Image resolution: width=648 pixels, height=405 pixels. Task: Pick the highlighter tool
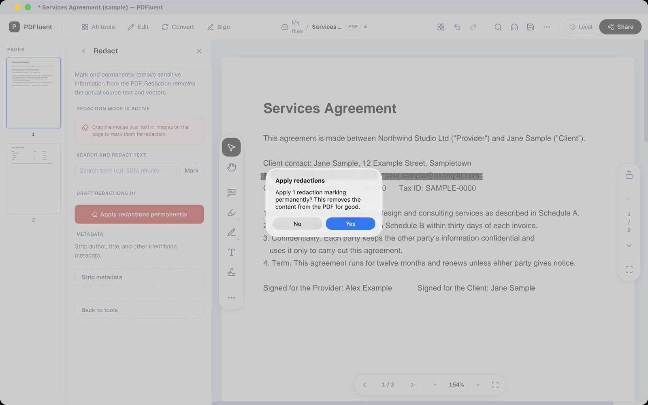[231, 213]
